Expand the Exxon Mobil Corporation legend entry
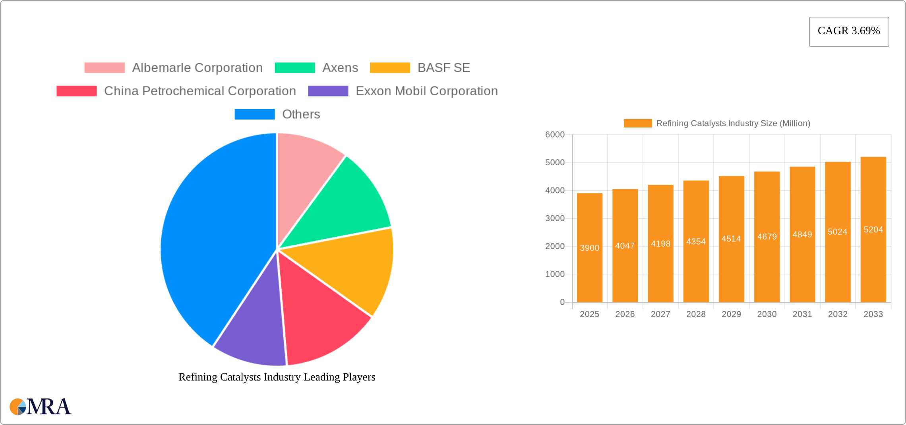The image size is (906, 425). coord(426,91)
